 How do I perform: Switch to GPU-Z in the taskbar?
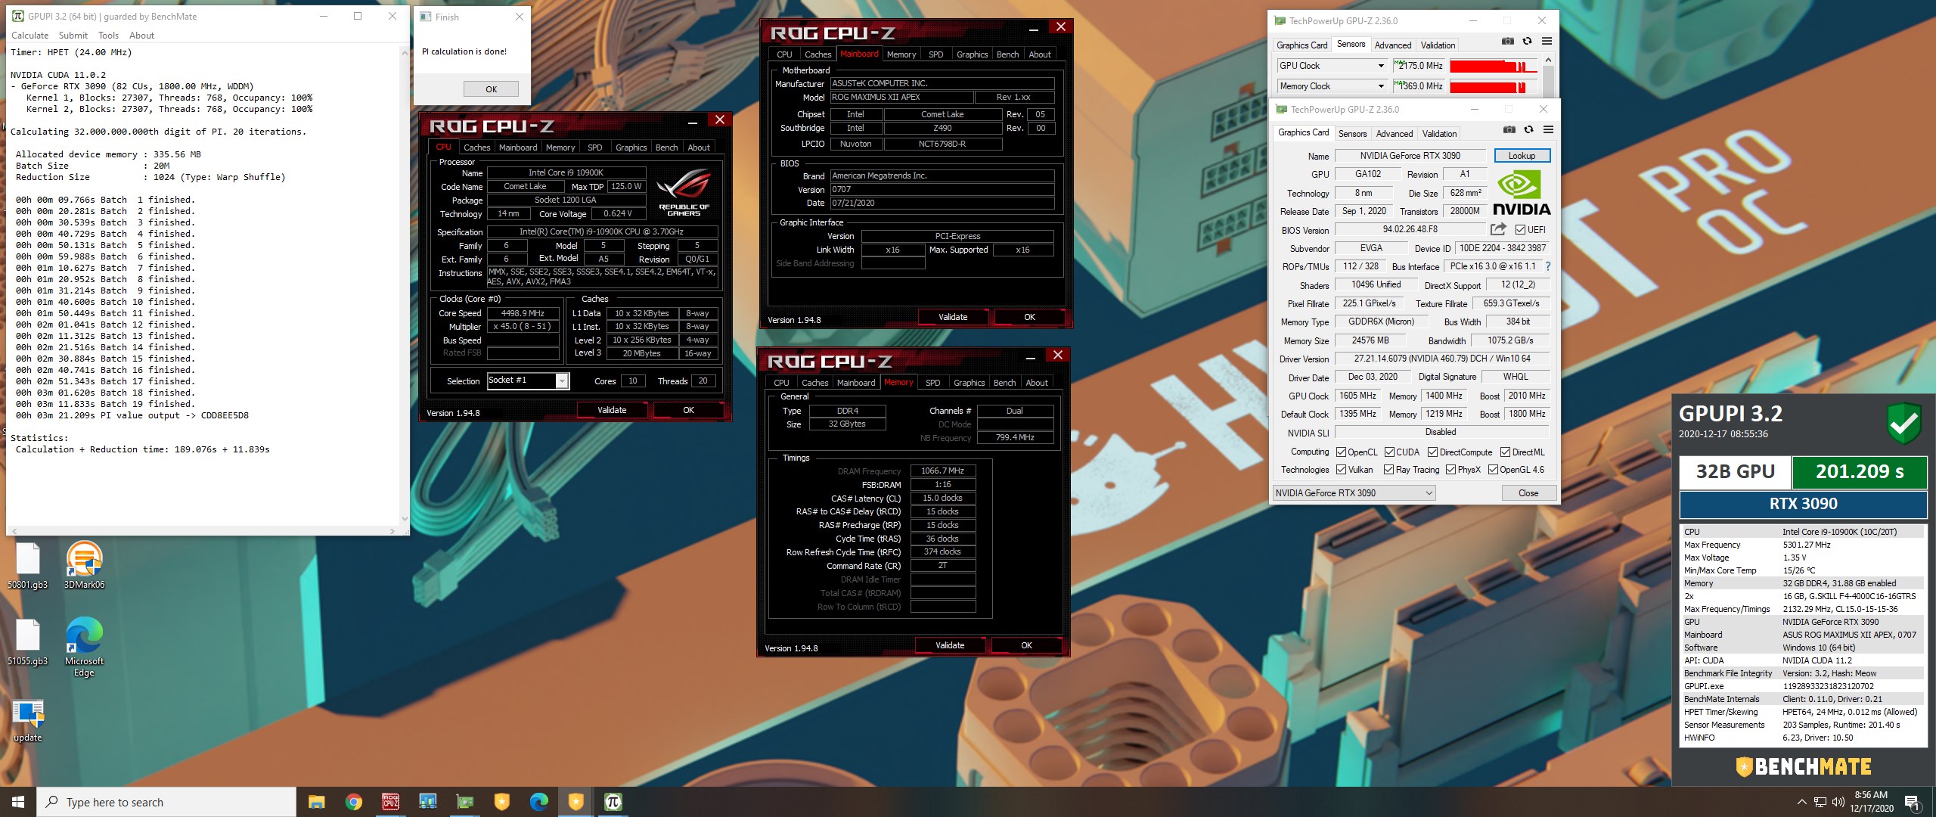(x=465, y=802)
